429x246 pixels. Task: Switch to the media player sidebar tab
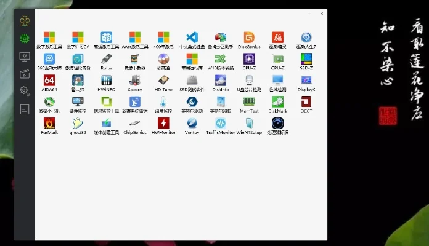point(25,74)
